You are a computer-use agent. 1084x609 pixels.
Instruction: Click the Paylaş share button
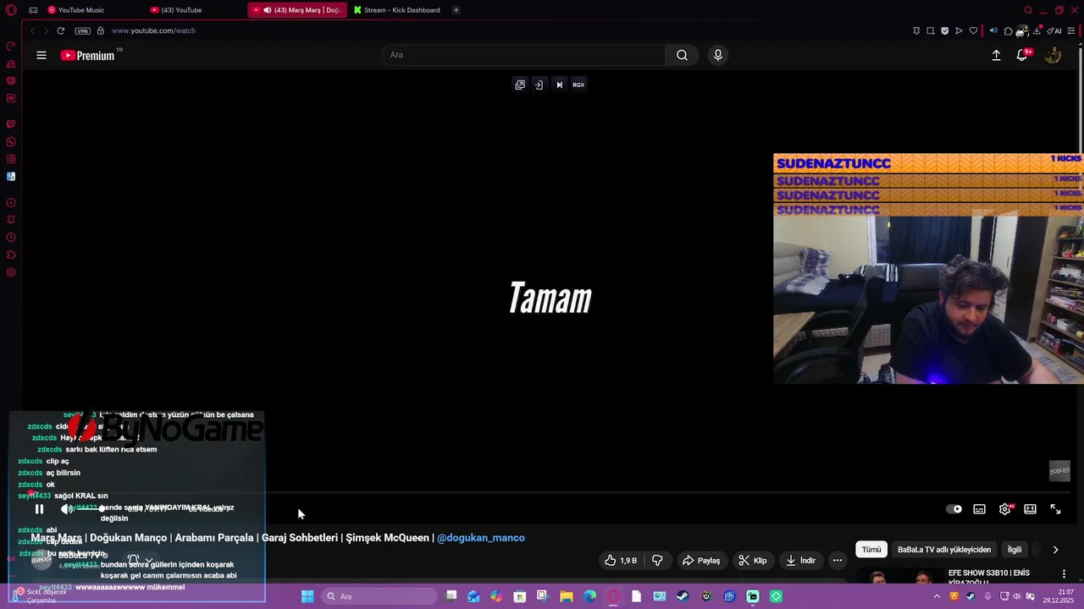tap(701, 560)
